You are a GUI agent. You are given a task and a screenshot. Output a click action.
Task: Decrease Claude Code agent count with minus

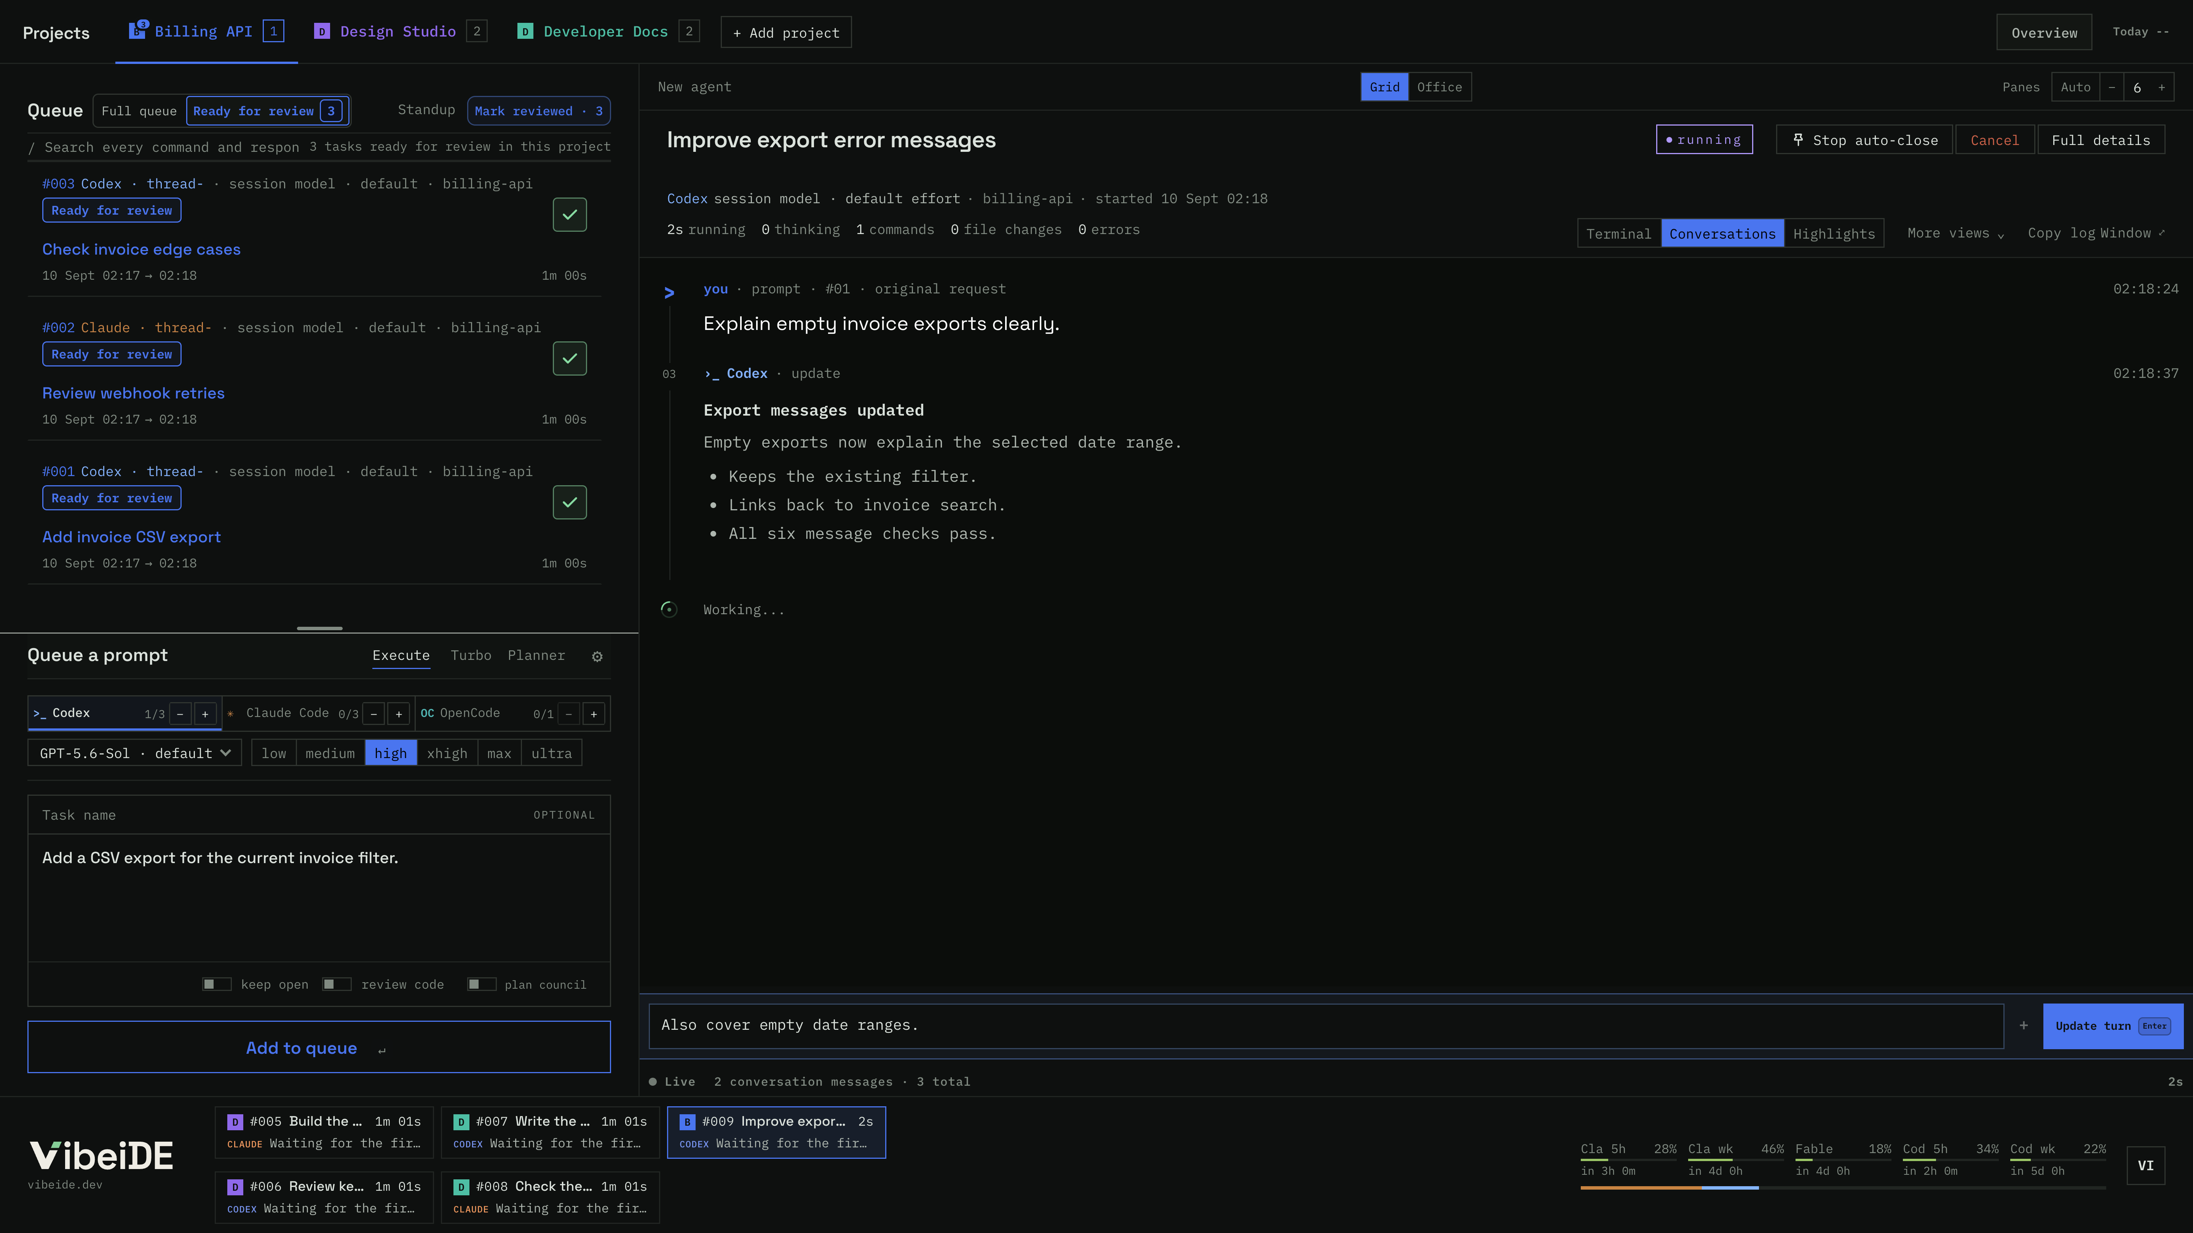coord(374,714)
